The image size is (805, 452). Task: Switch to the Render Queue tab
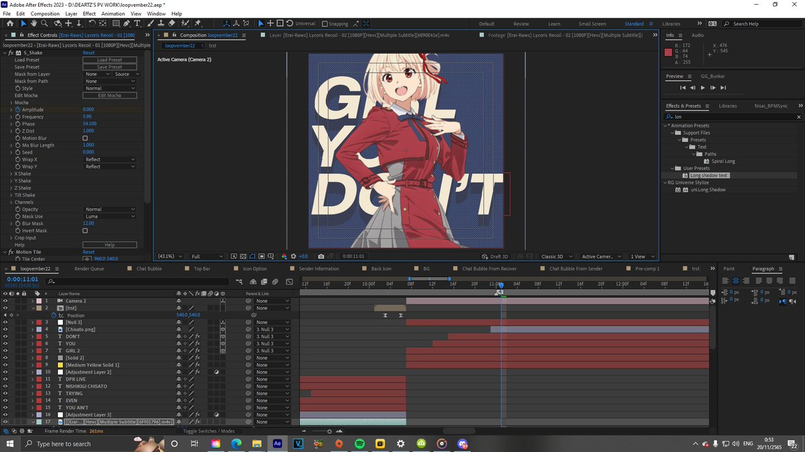89,269
